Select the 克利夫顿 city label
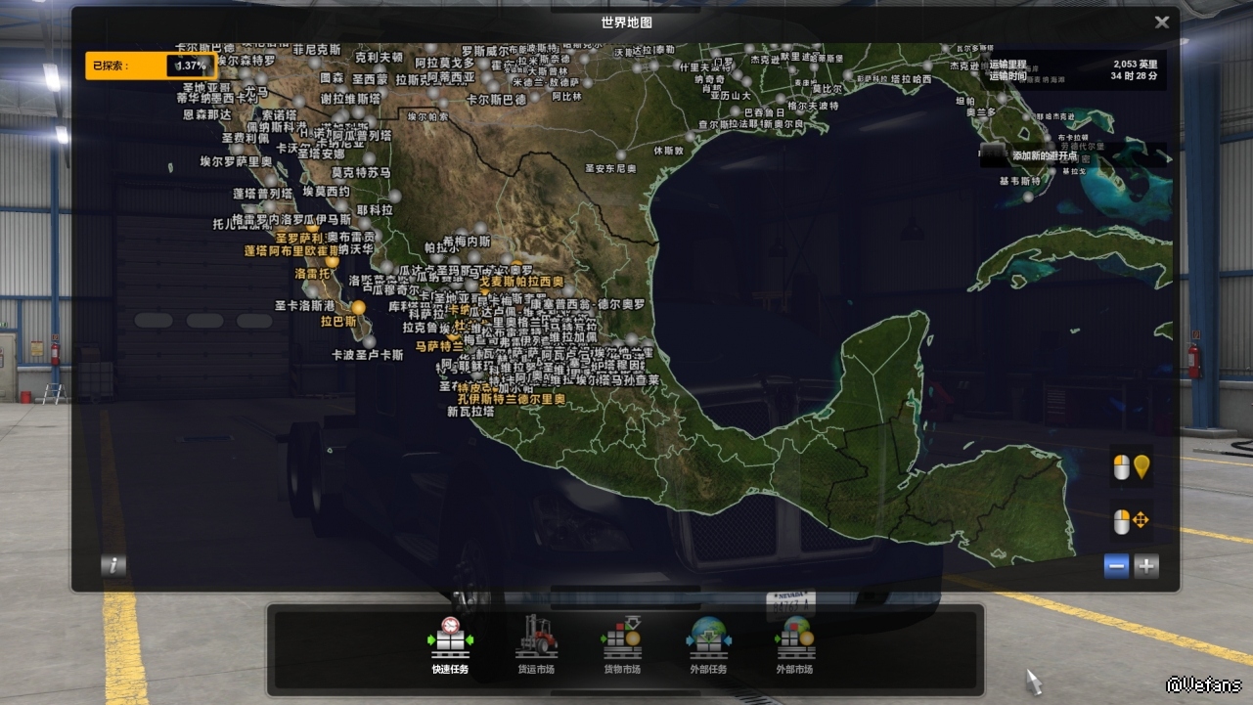 (x=380, y=58)
